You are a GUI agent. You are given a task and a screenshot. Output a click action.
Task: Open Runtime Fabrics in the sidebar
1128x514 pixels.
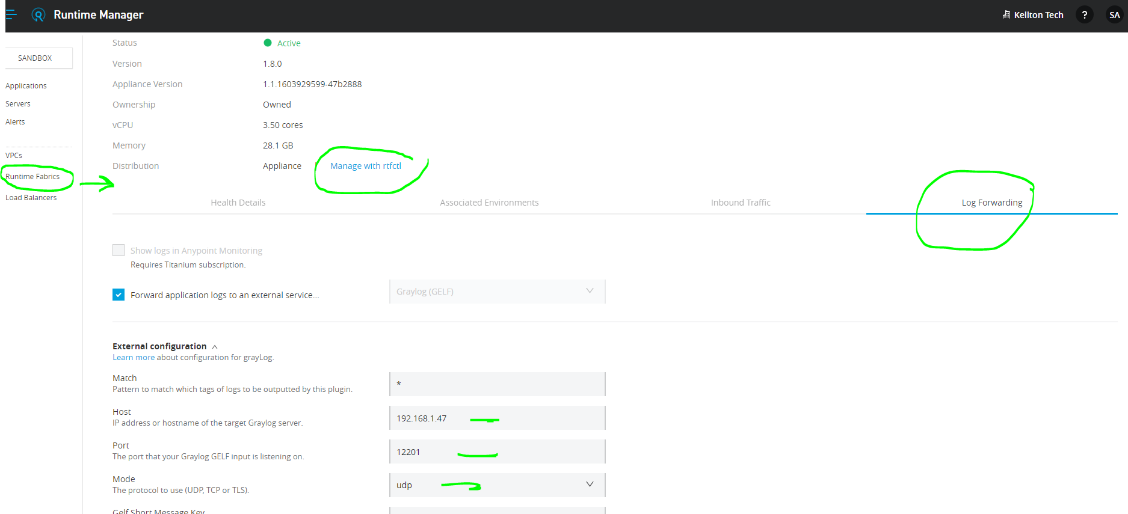point(32,177)
